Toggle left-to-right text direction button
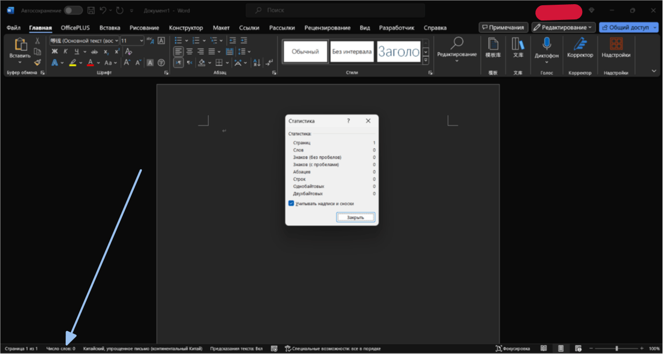Screen dimensions: 663x354 [x=178, y=63]
